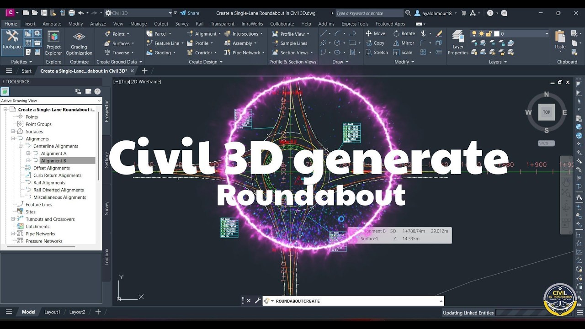Click the [-][Top][2D Wireframe] viewport label
The image size is (585, 329).
[137, 82]
